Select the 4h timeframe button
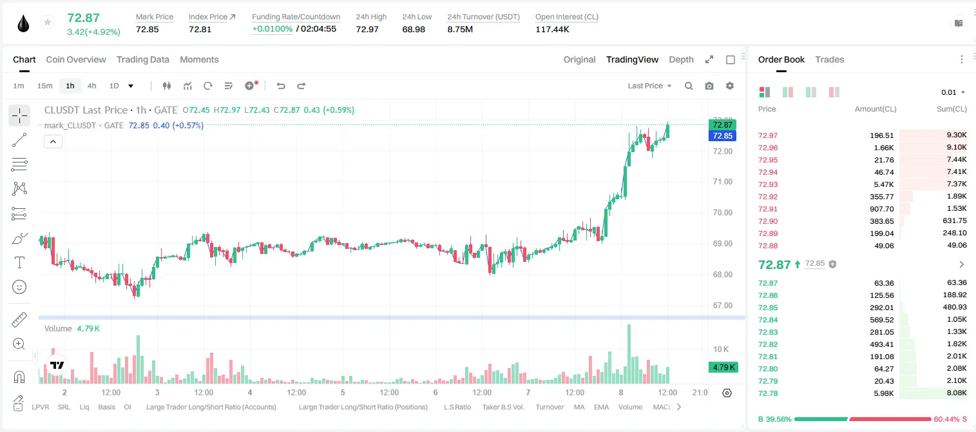 (92, 86)
